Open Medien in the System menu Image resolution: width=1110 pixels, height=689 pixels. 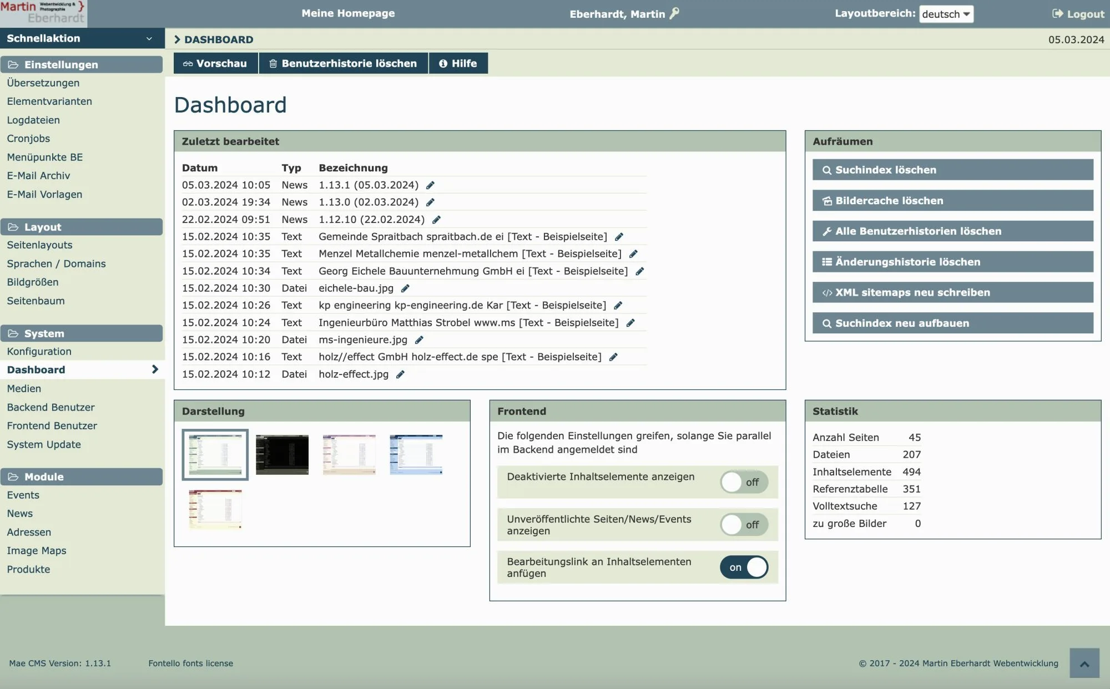[24, 388]
